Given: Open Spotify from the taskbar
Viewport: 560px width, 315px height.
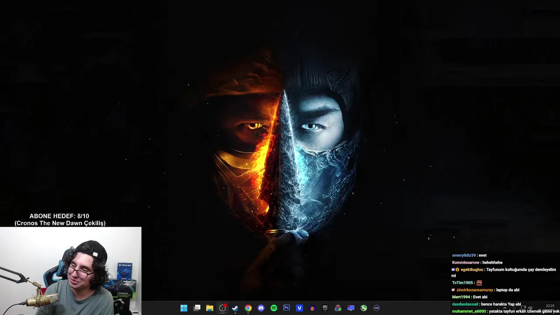Looking at the screenshot, I should coord(274,308).
